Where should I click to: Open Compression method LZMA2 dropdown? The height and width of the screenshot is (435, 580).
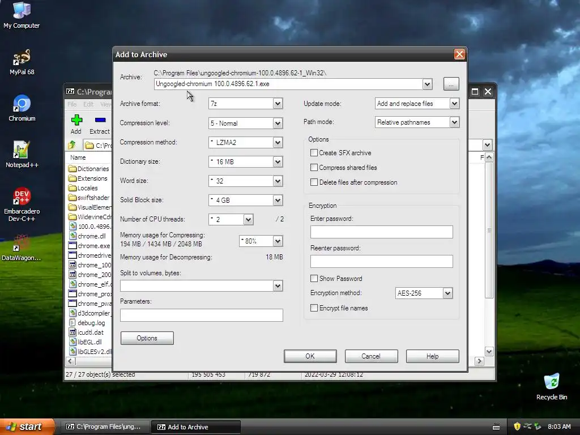pyautogui.click(x=278, y=142)
